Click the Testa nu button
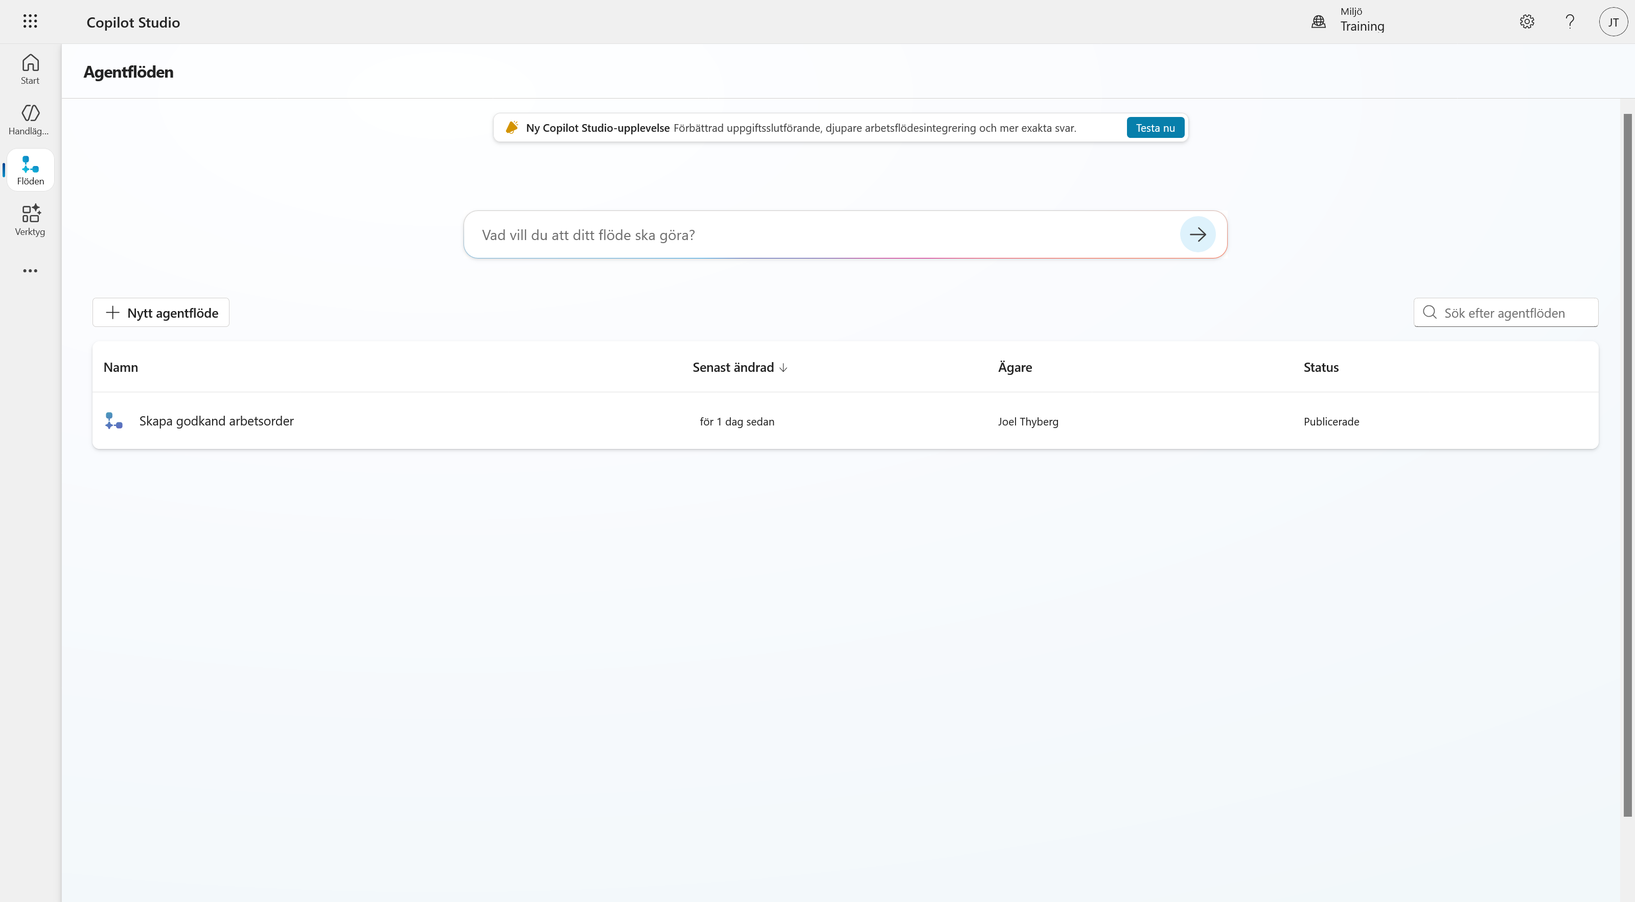Image resolution: width=1635 pixels, height=902 pixels. [x=1155, y=128]
